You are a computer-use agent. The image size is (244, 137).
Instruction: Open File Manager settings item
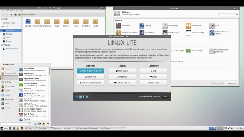[170, 25]
